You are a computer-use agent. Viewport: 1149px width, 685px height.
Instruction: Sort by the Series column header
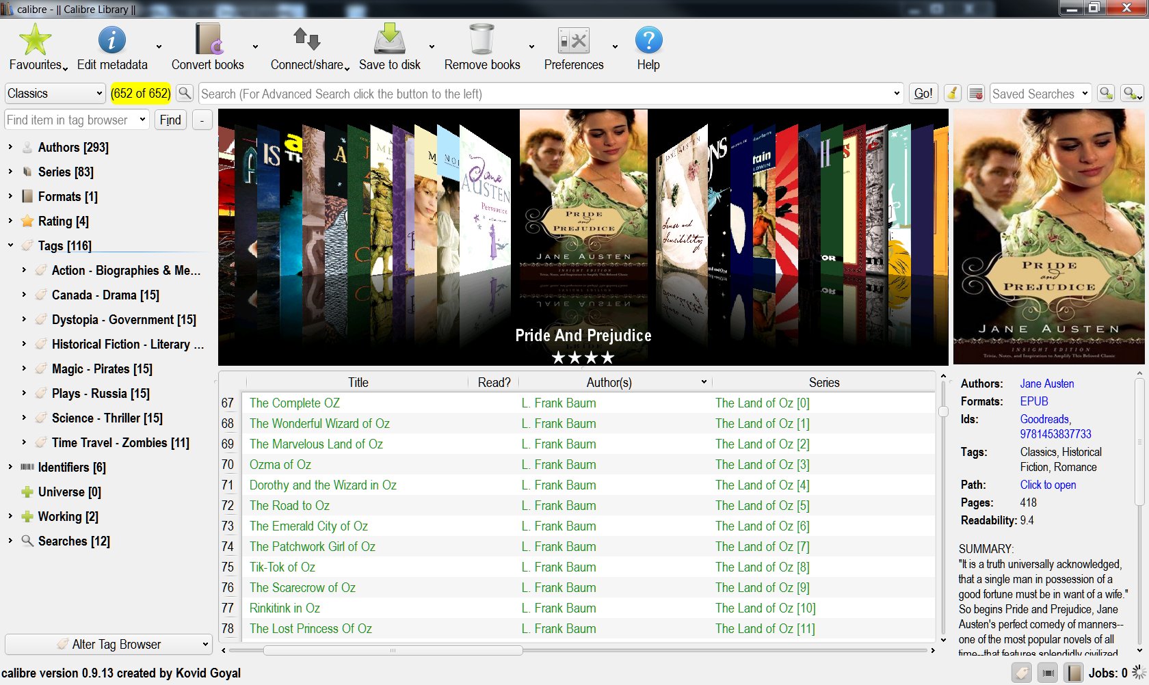tap(824, 382)
